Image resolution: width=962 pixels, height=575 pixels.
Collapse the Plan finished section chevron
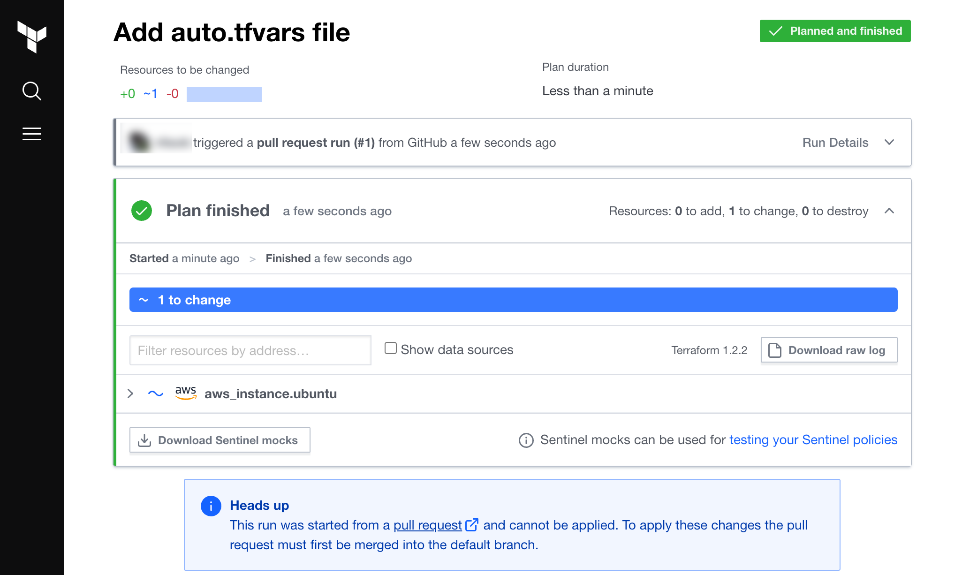point(889,211)
